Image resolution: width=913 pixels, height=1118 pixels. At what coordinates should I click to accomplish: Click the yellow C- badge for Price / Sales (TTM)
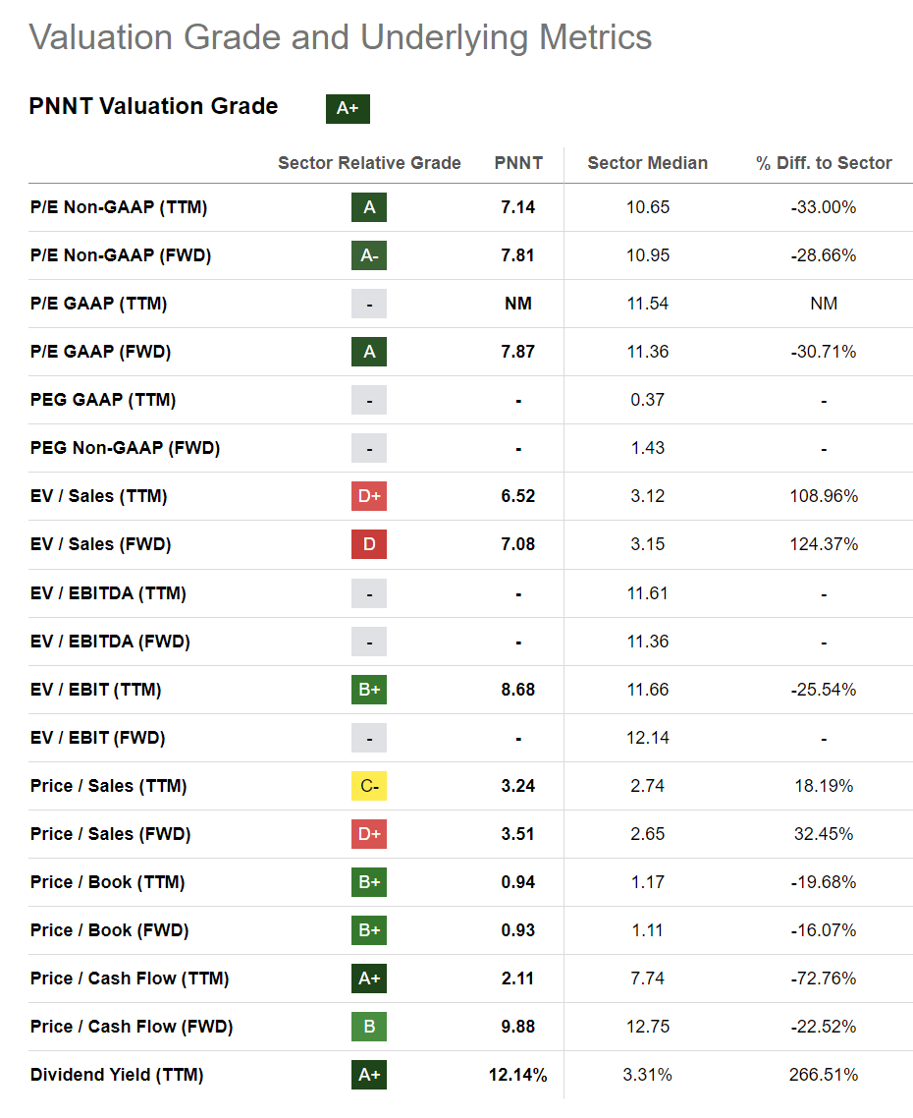[369, 786]
